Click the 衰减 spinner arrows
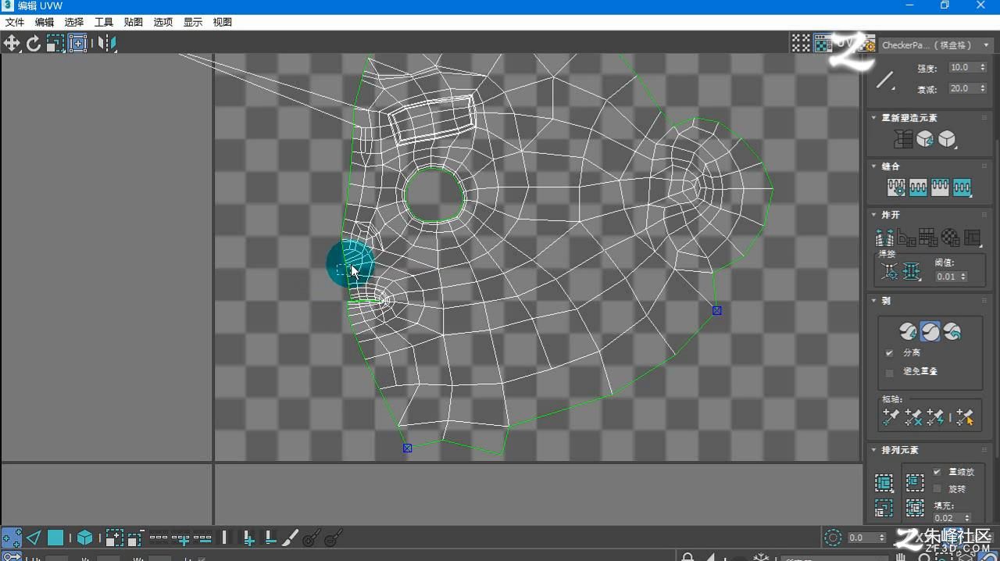Viewport: 1000px width, 561px height. tap(983, 88)
